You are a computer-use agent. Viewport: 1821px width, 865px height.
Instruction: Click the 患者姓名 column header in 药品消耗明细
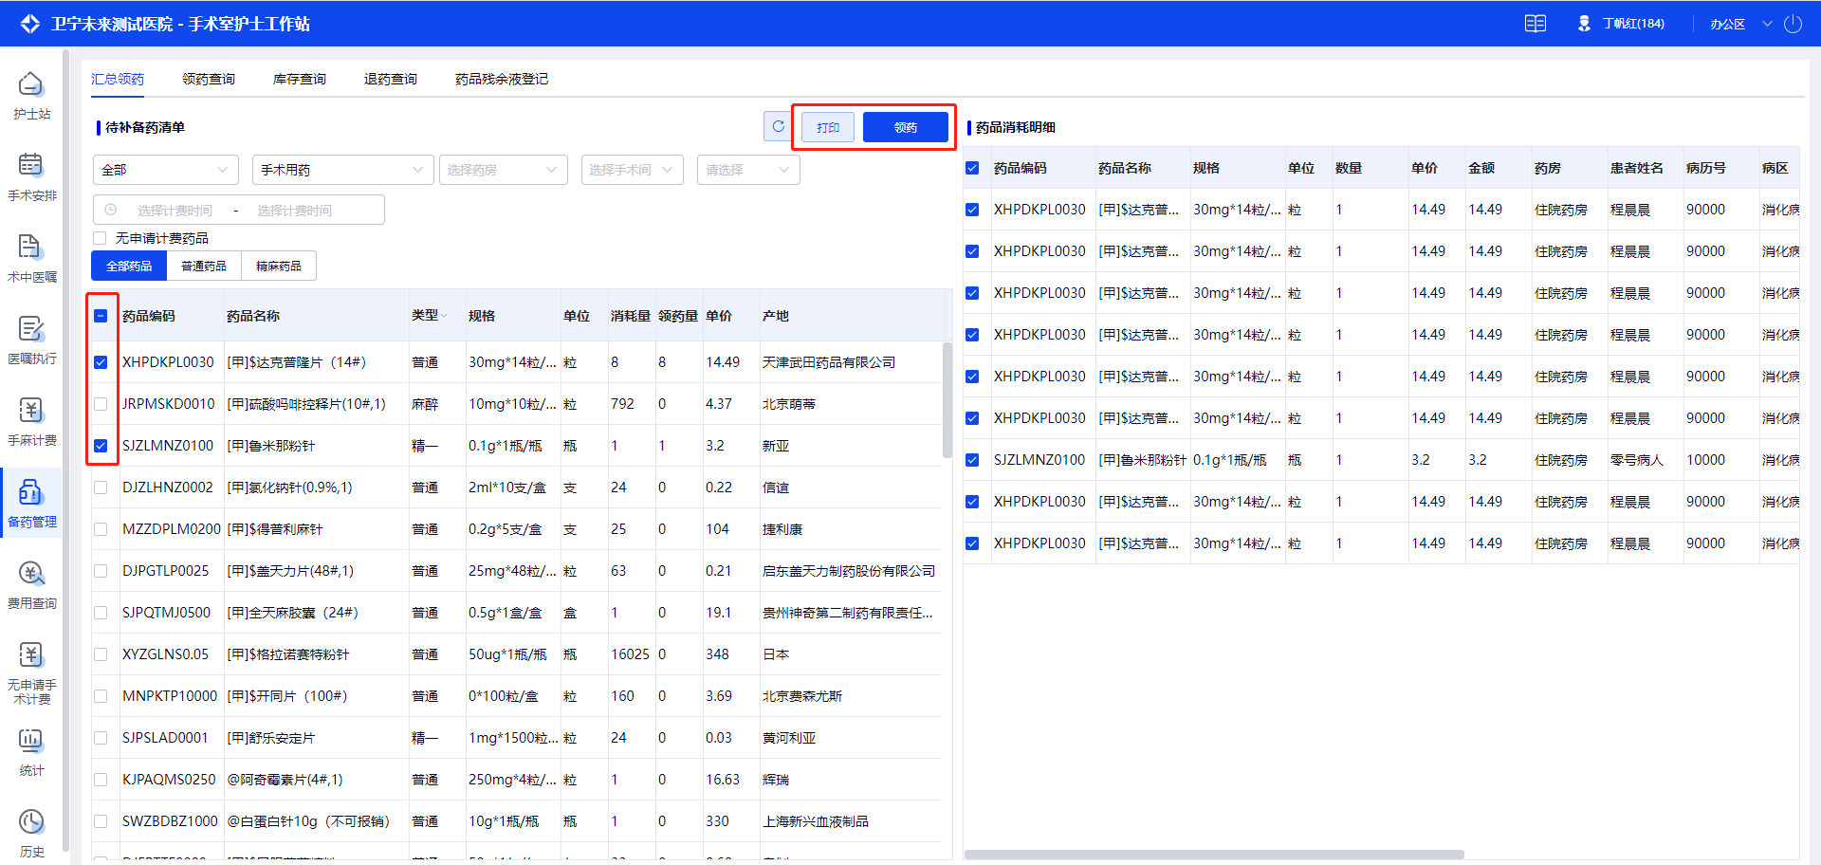(1637, 168)
